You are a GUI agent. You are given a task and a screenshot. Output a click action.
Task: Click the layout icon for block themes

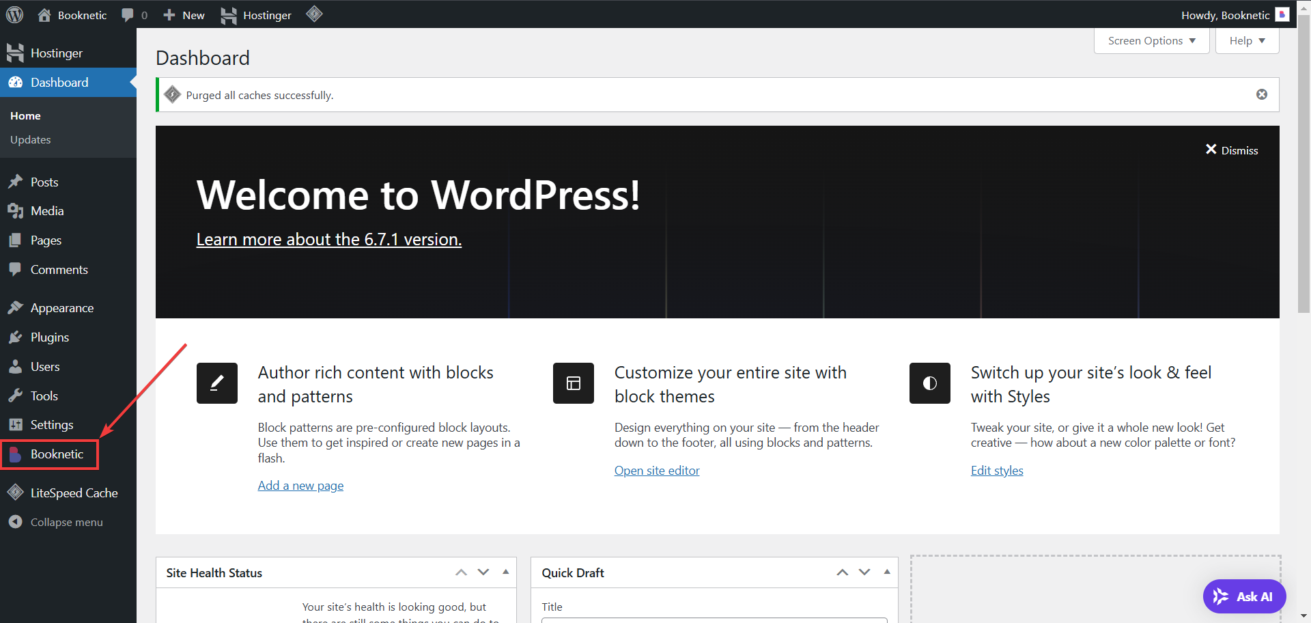[x=574, y=383]
